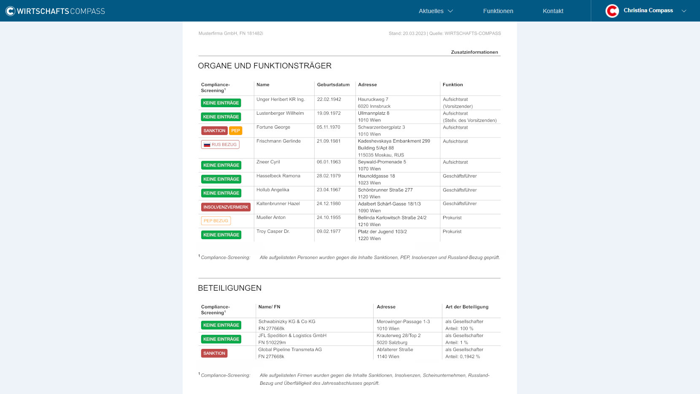
Task: Click the Christina Compass user name
Action: 648,11
